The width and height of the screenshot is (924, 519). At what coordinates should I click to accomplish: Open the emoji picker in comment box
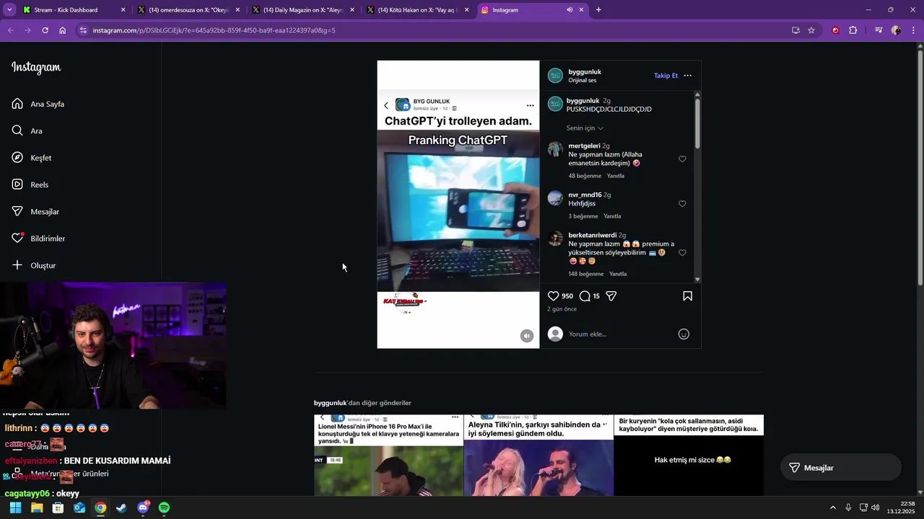pyautogui.click(x=684, y=334)
